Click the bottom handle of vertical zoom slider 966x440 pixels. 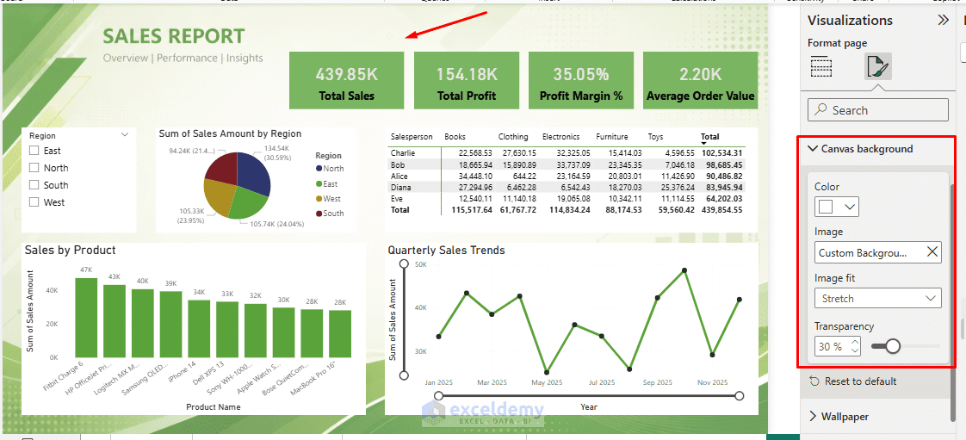404,375
